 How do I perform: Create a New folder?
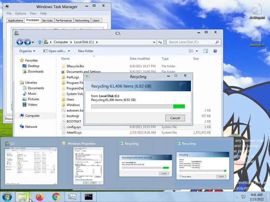click(86, 51)
